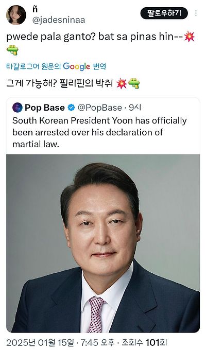This screenshot has width=206, height=350.
Task: Open the President Yoon portrait image
Action: click(103, 243)
